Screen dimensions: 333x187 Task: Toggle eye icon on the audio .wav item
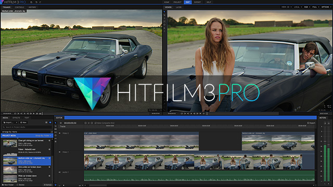[x=49, y=149]
